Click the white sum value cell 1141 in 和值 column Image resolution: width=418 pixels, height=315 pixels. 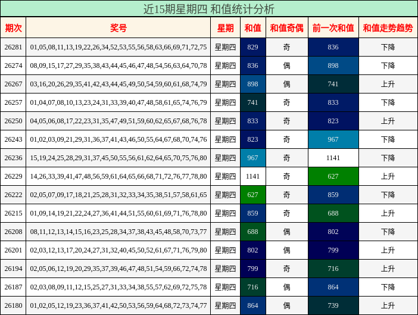pos(252,176)
